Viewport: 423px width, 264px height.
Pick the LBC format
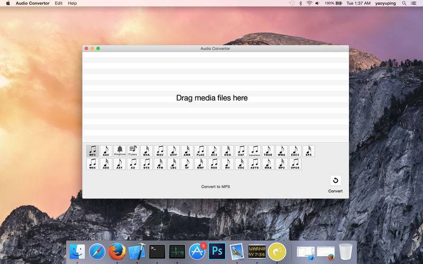(173, 164)
